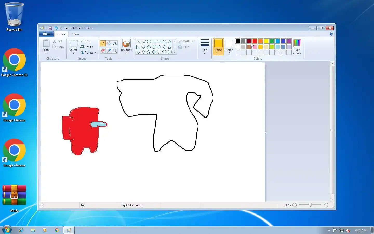Open Edit colors dialog
The image size is (374, 234).
click(297, 47)
